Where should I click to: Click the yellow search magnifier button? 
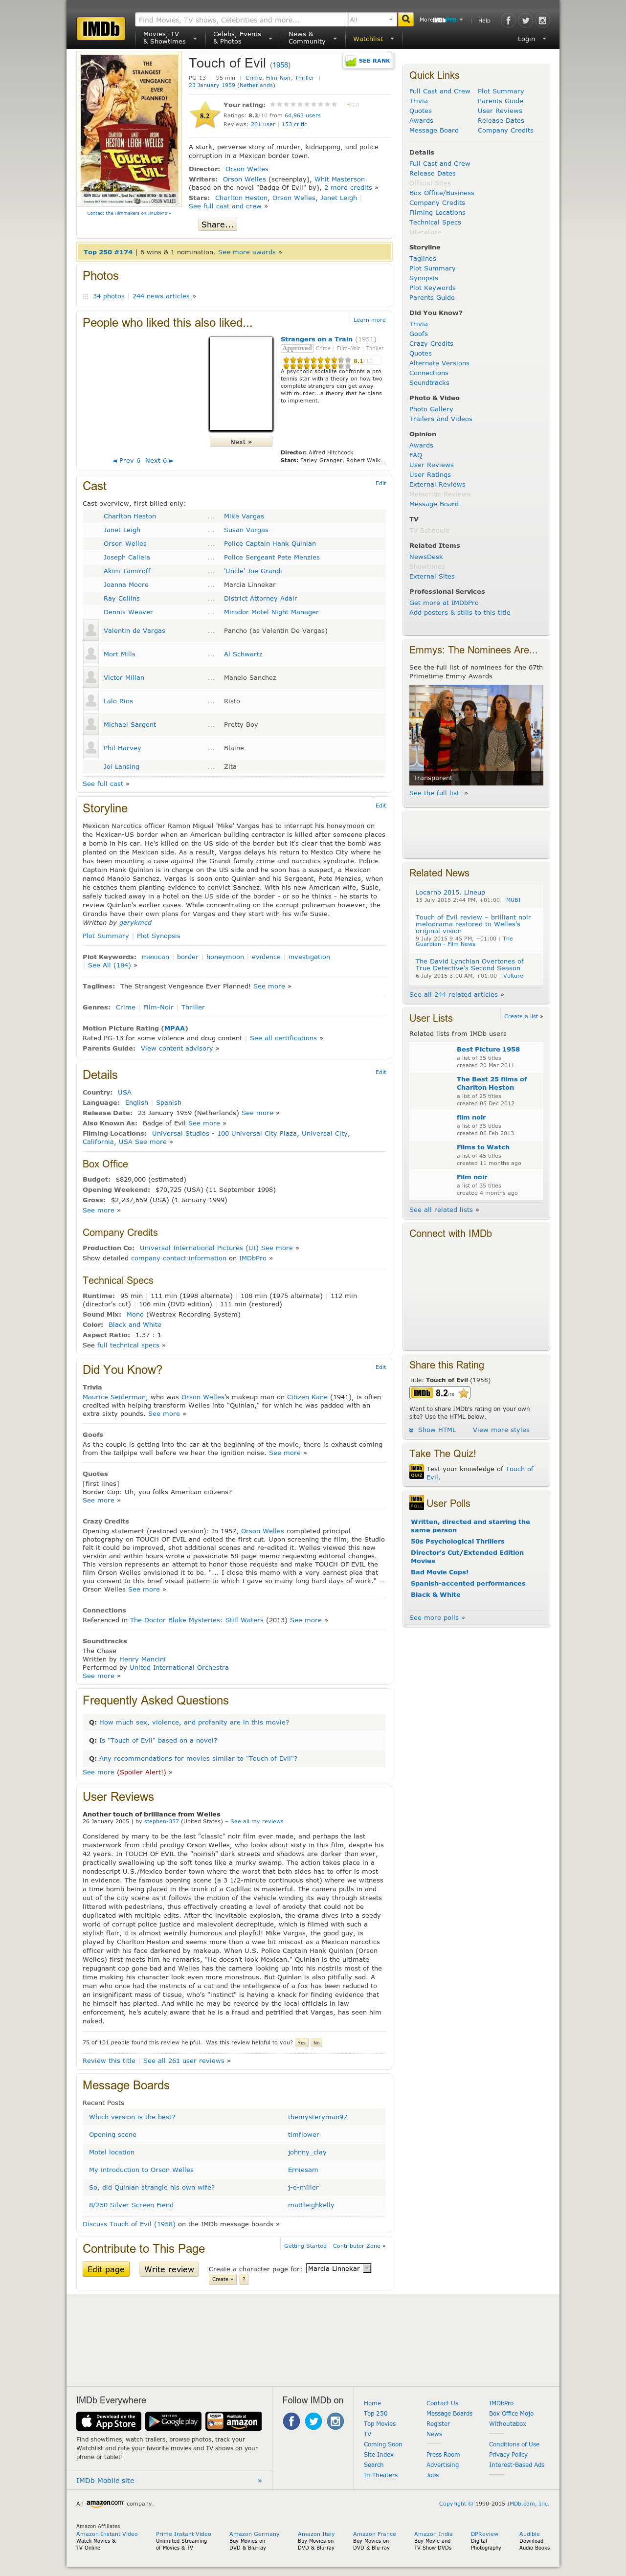pyautogui.click(x=405, y=19)
